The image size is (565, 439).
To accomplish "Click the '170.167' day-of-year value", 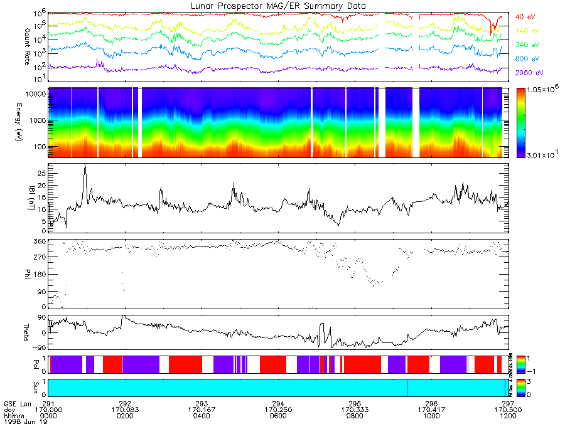I will coord(202,410).
